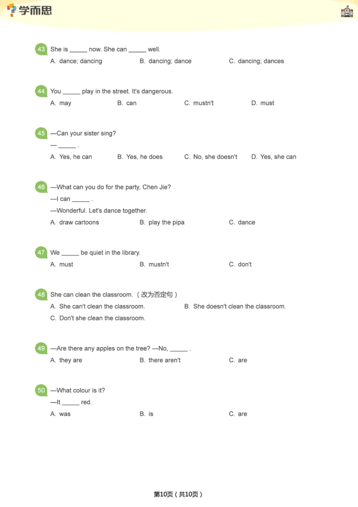Screen dimensions: 358x507
Task: Click the green question 43 number badge
Action: 41,49
